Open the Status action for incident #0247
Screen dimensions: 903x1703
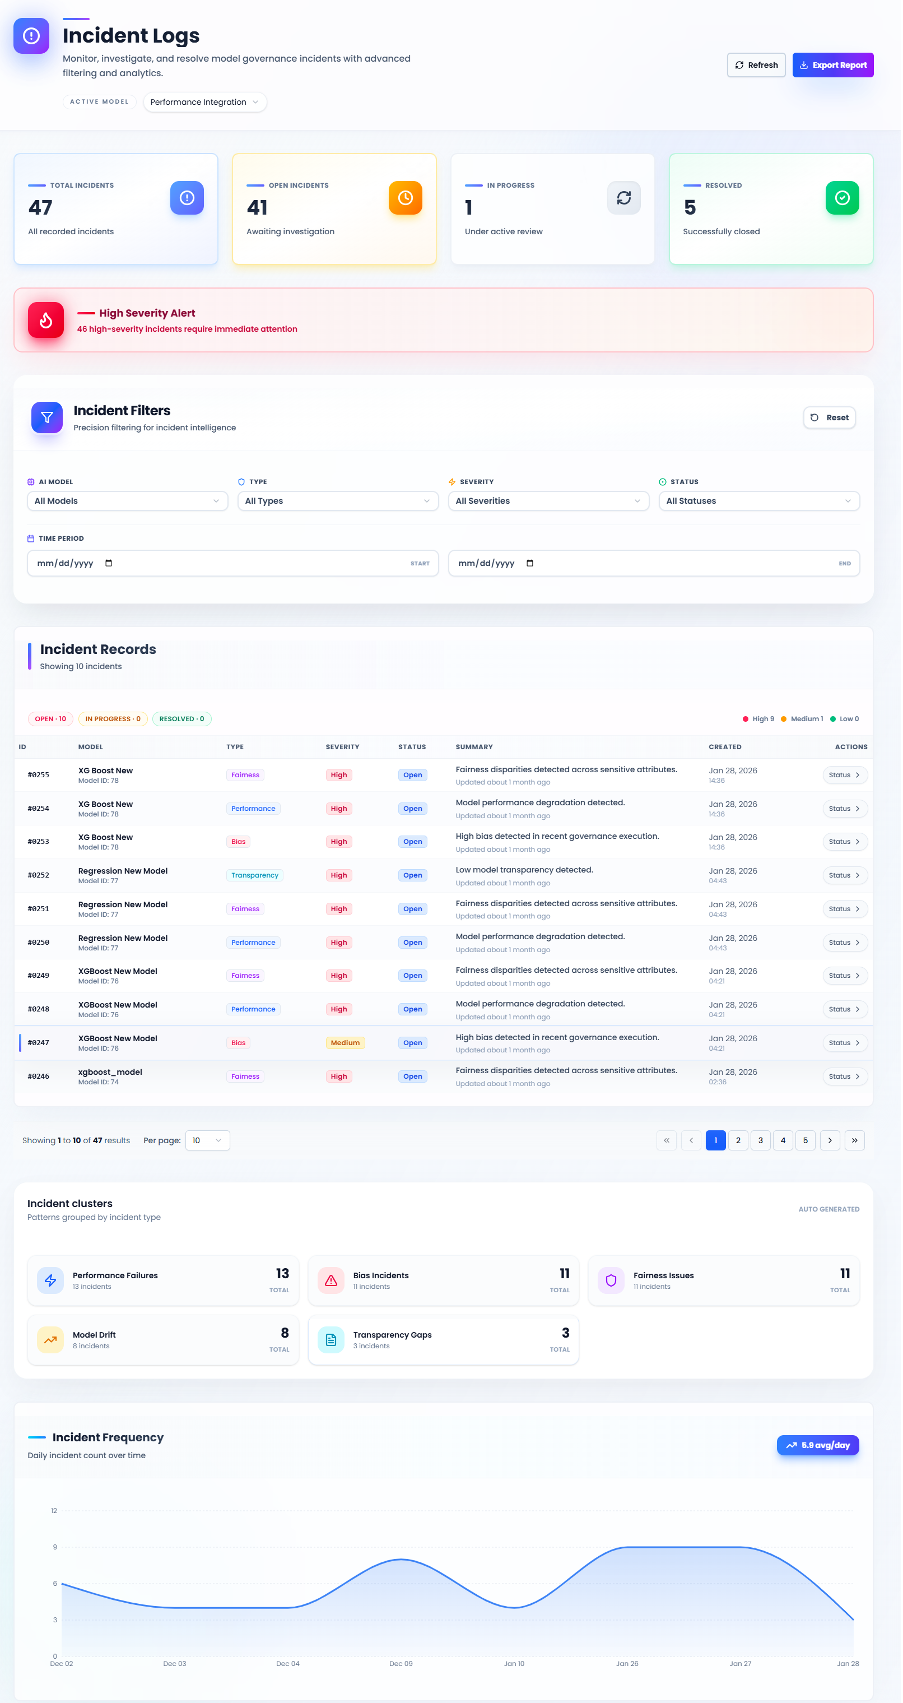click(x=845, y=1042)
